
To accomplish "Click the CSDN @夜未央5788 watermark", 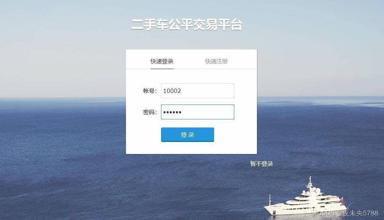I will [348, 213].
